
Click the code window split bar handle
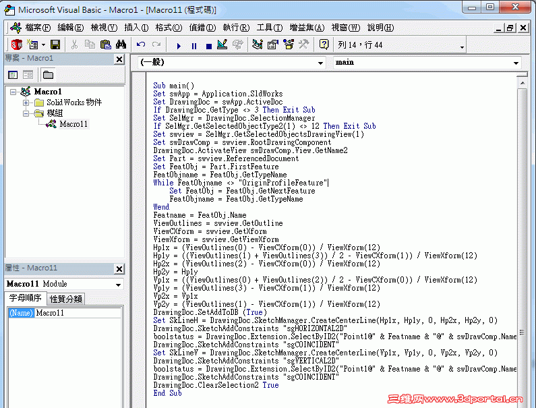click(x=523, y=74)
